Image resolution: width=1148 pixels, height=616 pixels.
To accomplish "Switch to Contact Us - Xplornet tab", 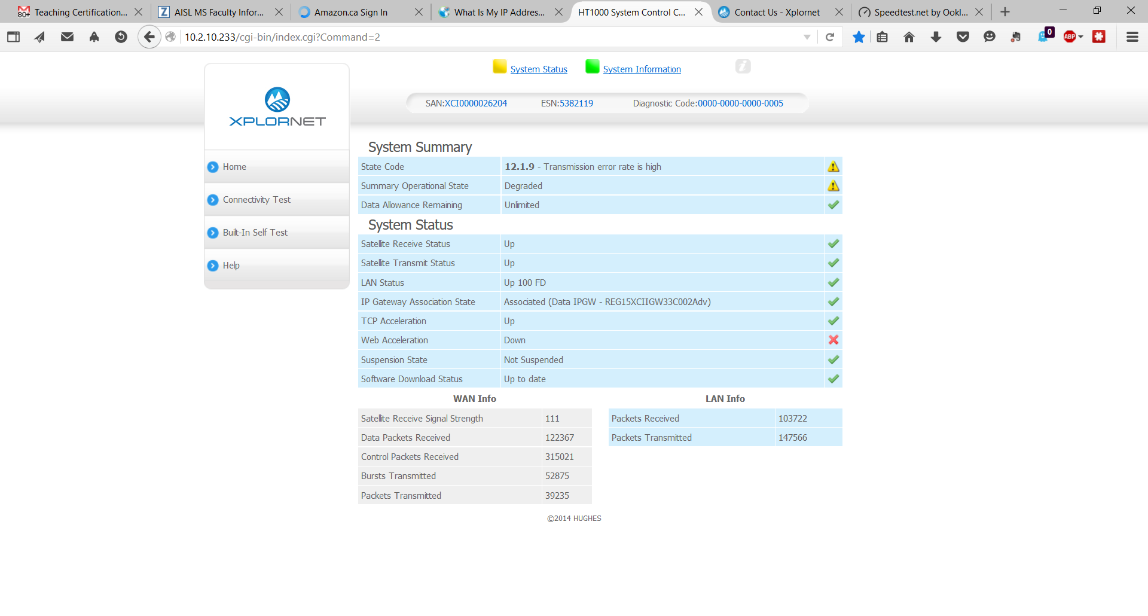I will pyautogui.click(x=780, y=12).
